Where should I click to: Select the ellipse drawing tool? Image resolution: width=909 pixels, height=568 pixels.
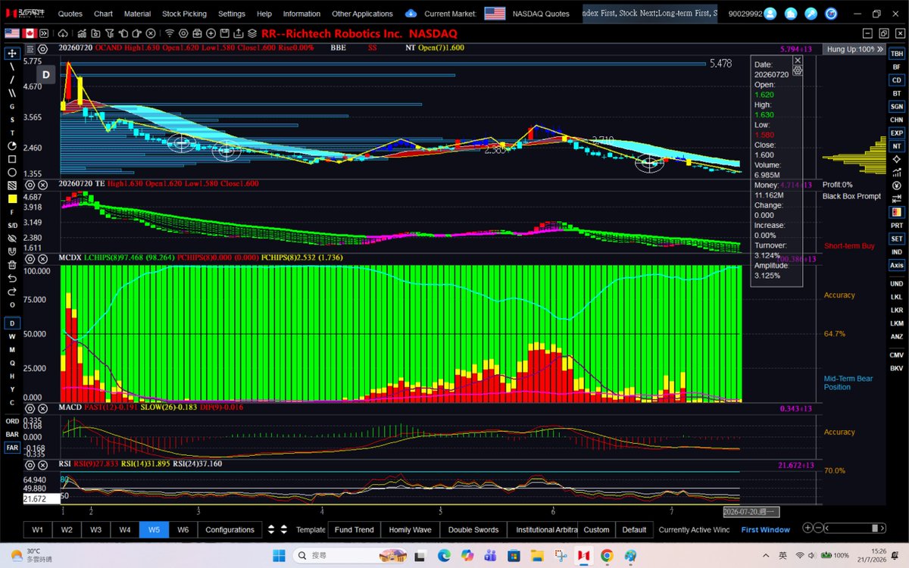click(12, 172)
